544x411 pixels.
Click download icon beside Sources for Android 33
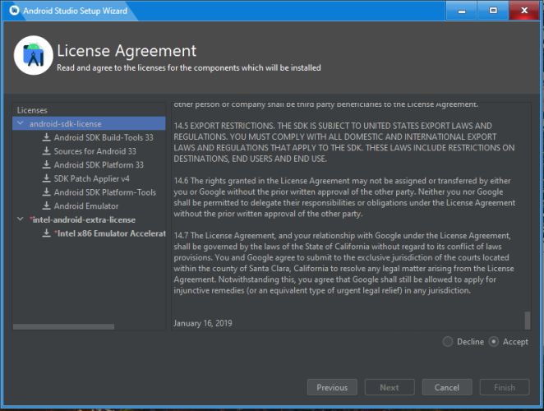(x=46, y=151)
